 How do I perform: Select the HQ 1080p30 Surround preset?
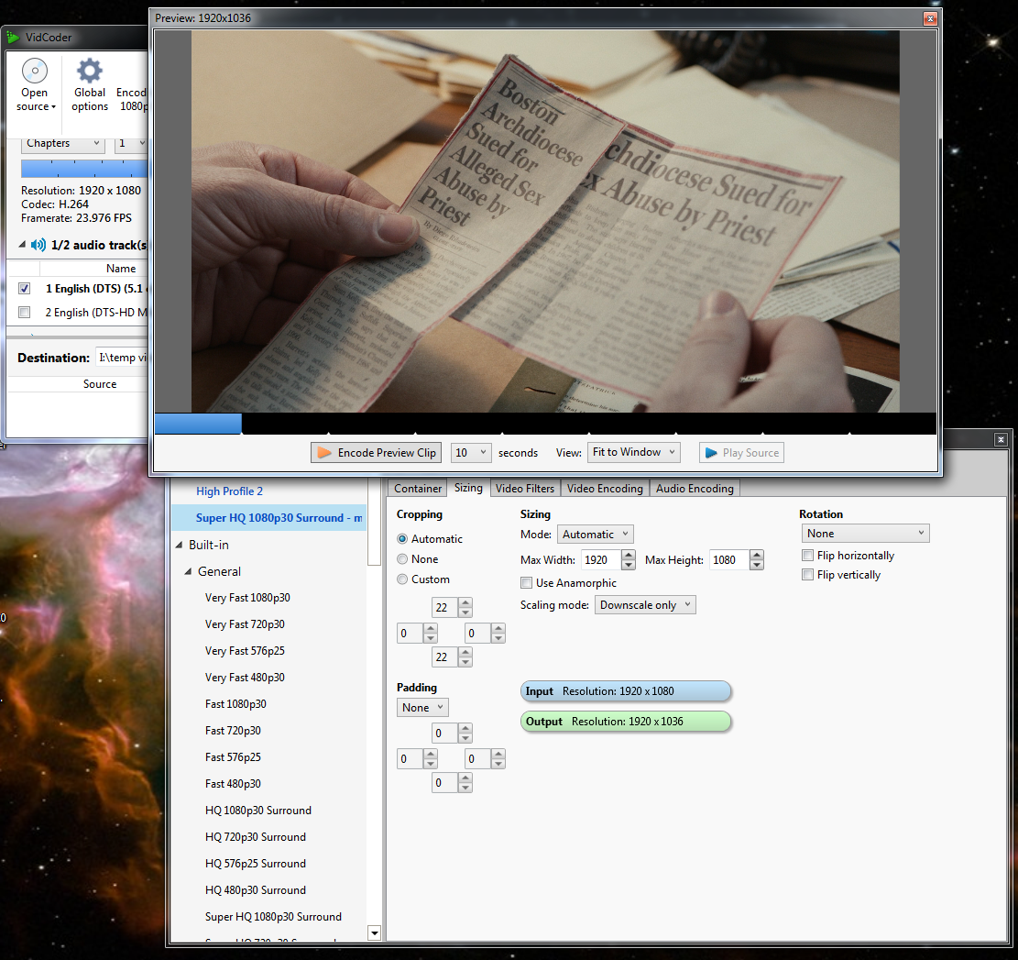pos(258,811)
